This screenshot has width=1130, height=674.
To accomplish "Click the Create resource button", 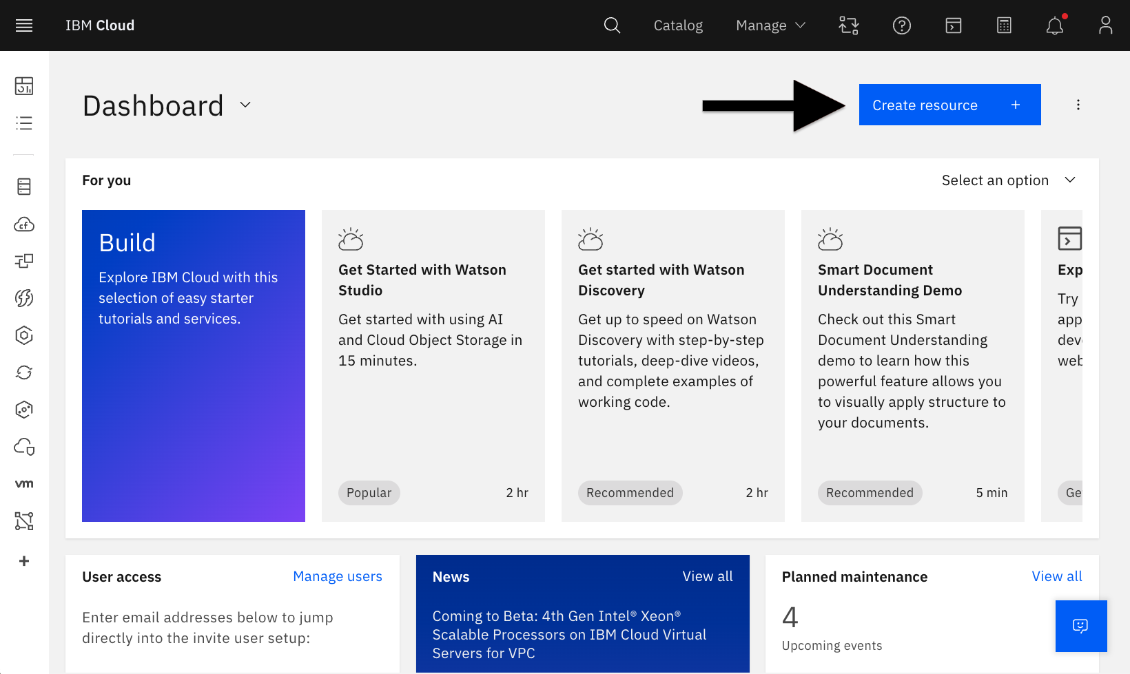I will pyautogui.click(x=949, y=105).
